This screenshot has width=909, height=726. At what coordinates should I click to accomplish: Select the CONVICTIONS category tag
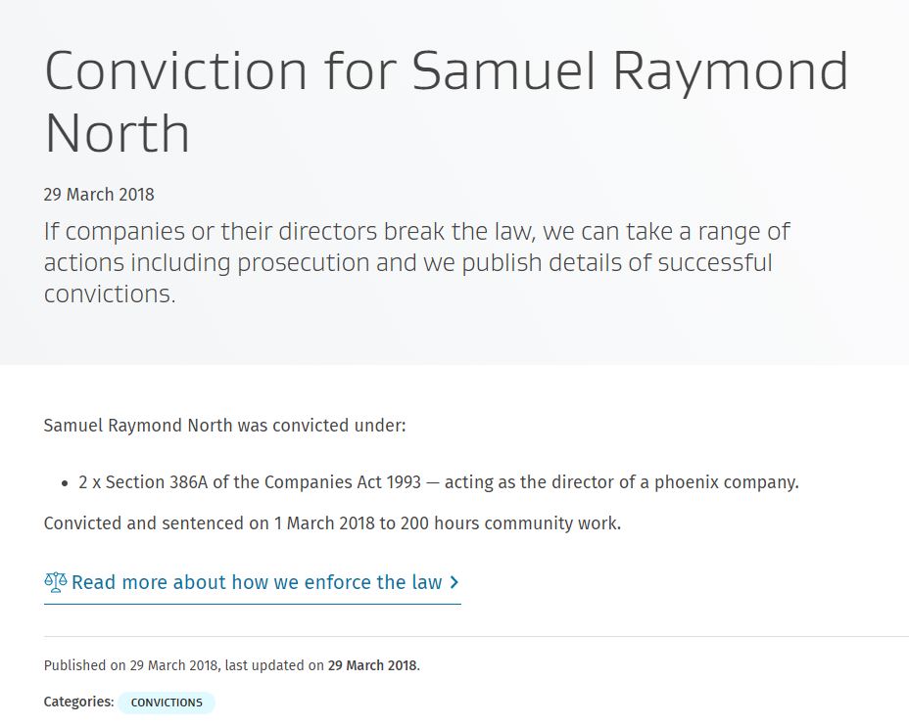167,703
